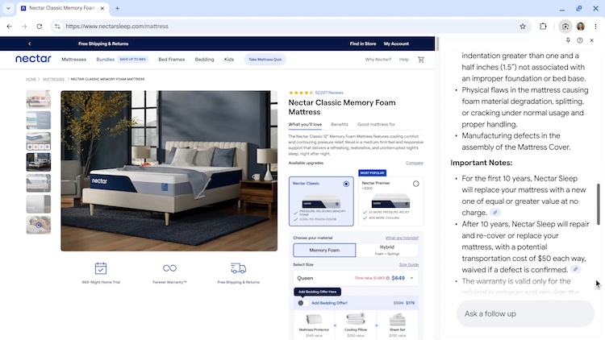Open the Kids nav menu
This screenshot has width=605, height=340.
[229, 60]
